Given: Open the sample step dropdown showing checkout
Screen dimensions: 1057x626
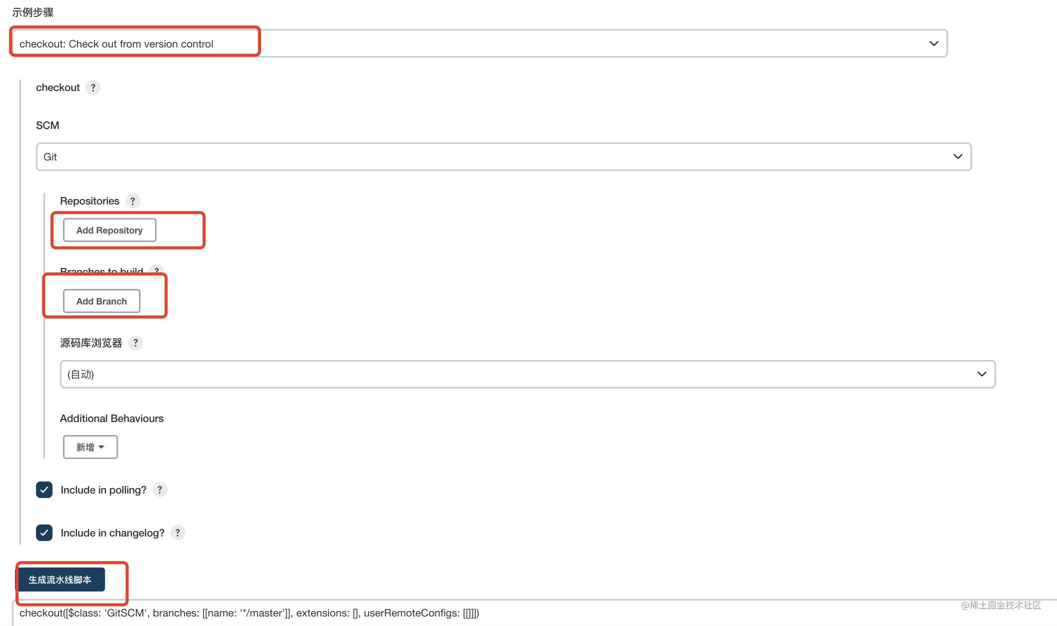Looking at the screenshot, I should pyautogui.click(x=479, y=43).
